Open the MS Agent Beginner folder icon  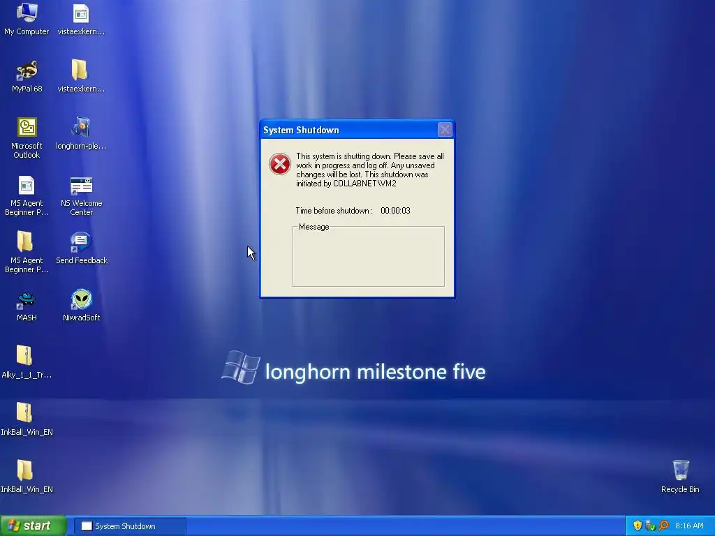point(27,252)
